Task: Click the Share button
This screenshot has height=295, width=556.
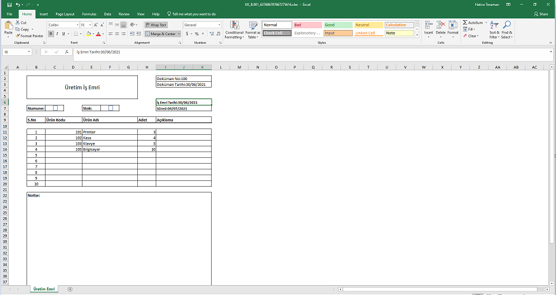Action: coord(541,13)
